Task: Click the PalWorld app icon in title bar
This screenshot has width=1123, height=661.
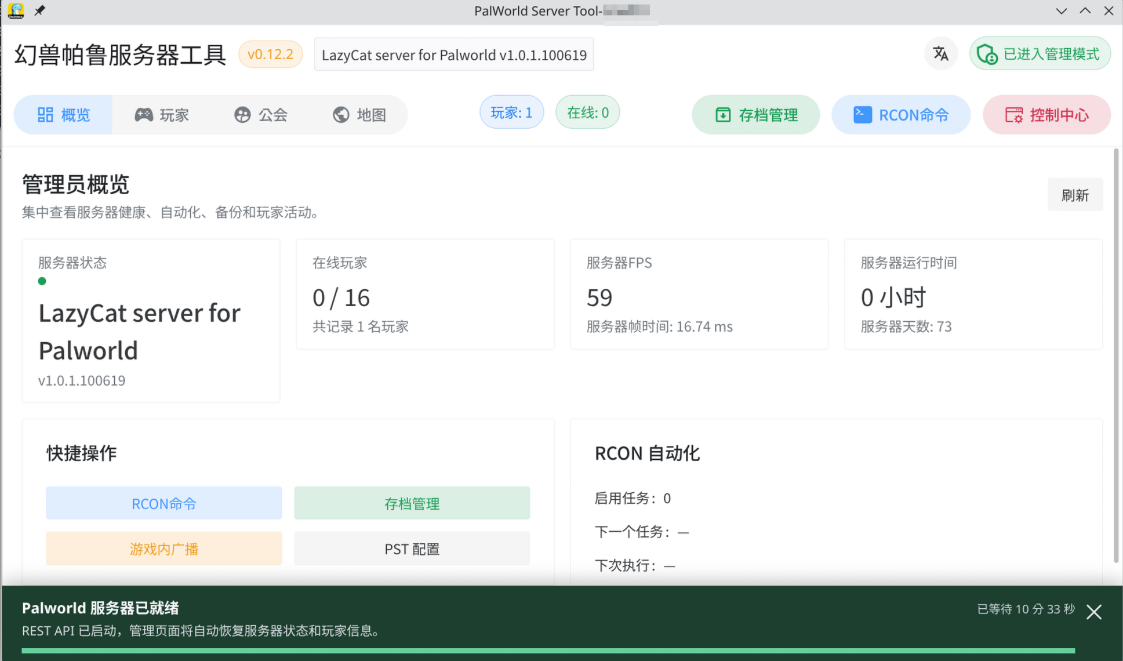Action: point(16,10)
